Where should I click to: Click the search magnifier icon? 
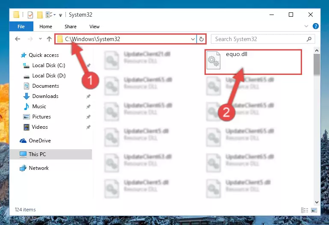309,39
